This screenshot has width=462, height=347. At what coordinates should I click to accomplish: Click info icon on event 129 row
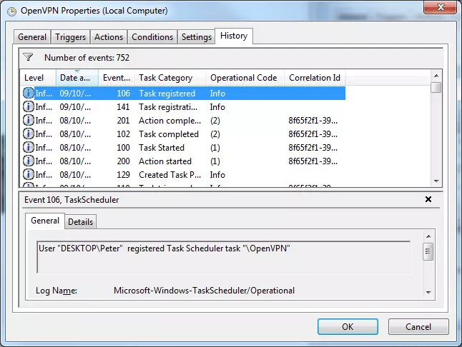(x=29, y=174)
